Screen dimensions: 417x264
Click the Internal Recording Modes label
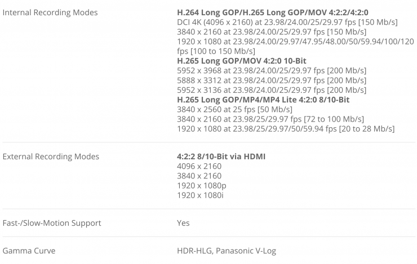pos(50,12)
